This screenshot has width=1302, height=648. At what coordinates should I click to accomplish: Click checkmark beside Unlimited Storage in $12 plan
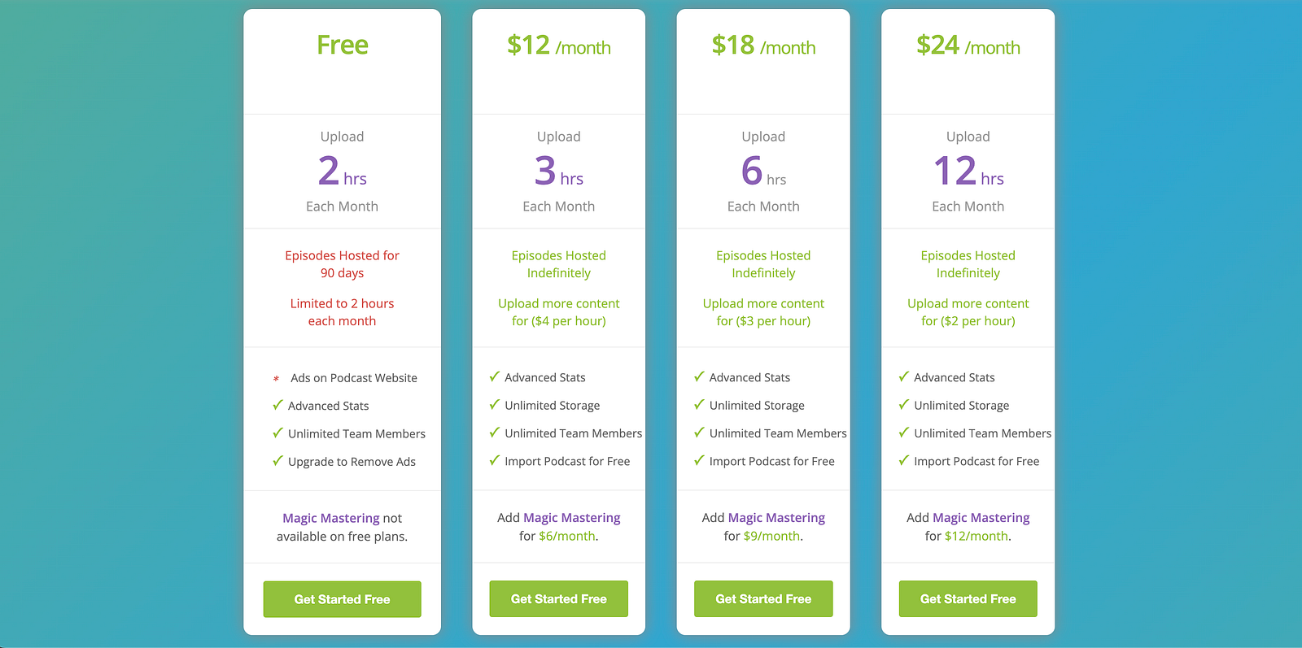pyautogui.click(x=494, y=404)
